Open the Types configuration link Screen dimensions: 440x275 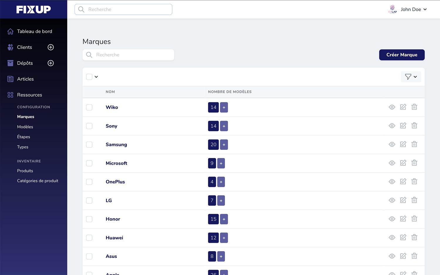(23, 147)
